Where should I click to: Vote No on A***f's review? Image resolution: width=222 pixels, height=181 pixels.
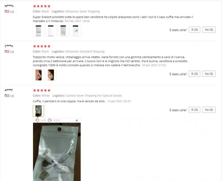pos(209,110)
